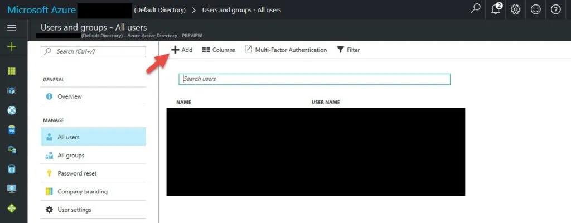
Task: Open portal settings gear icon
Action: (x=516, y=9)
